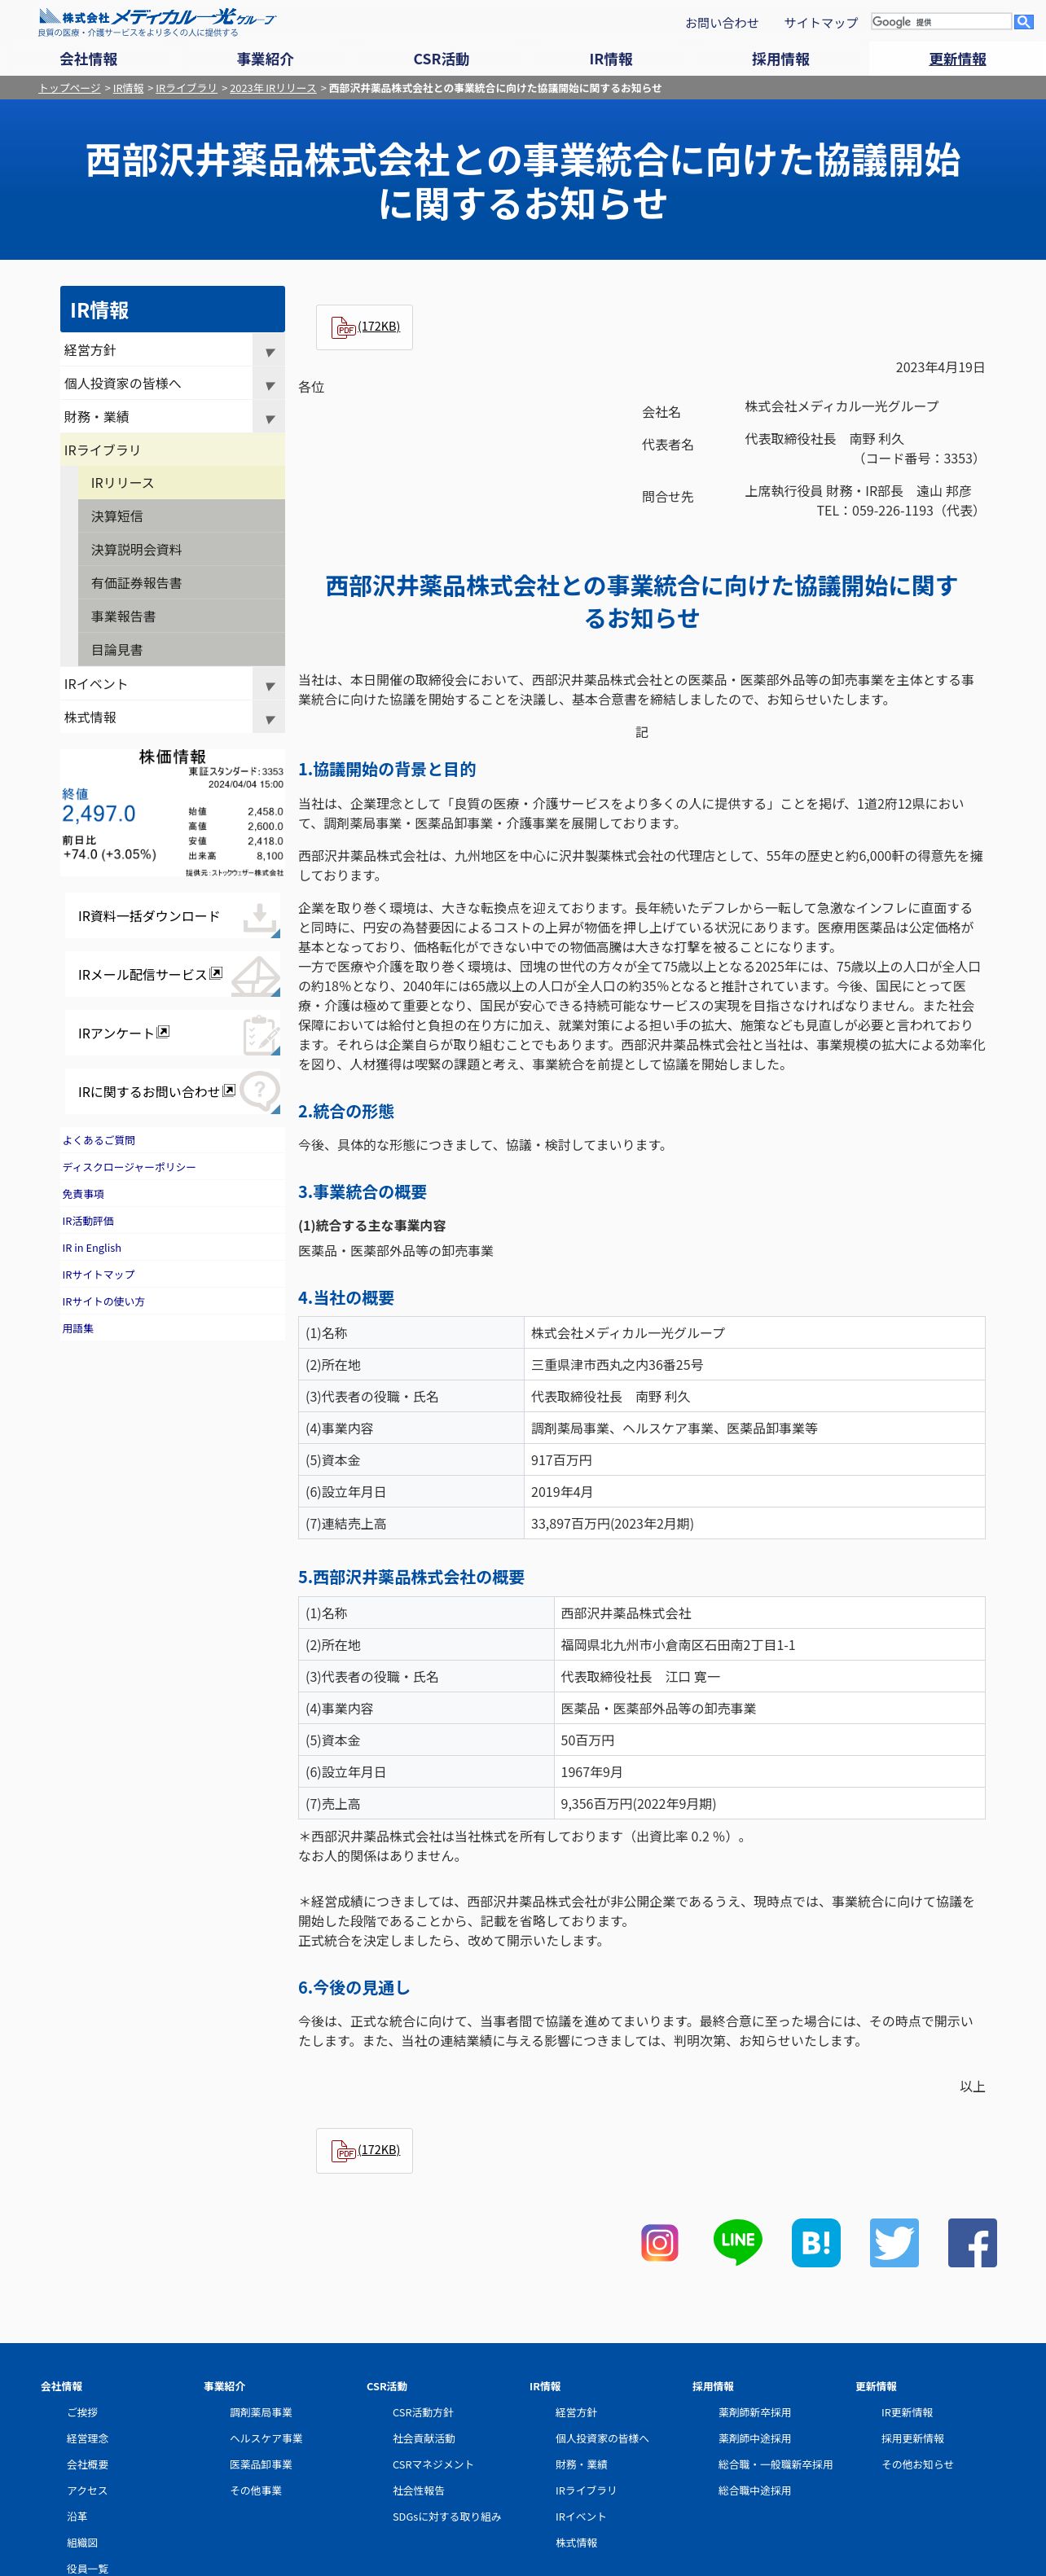Open the 採用情報 main menu
The image size is (1046, 2576).
(x=781, y=59)
